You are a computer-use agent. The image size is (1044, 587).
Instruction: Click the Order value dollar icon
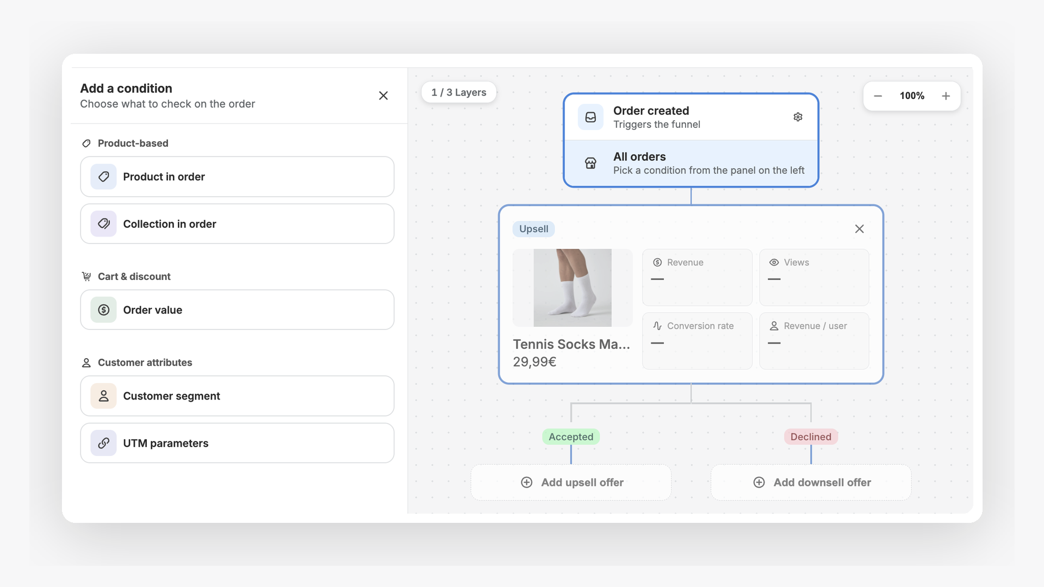click(x=103, y=310)
